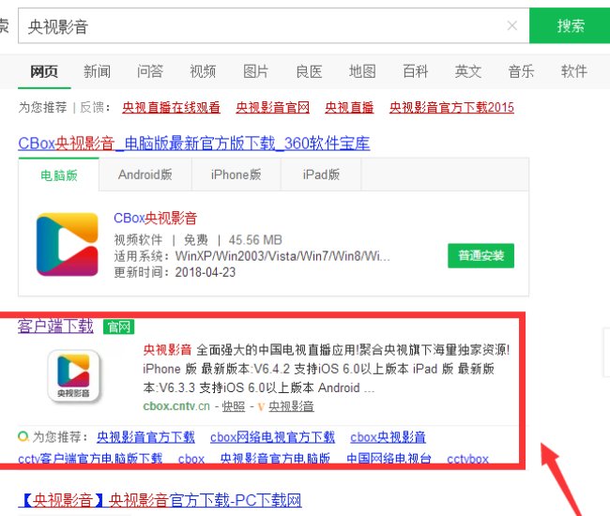Open the 问答 tab
The image size is (610, 516).
tap(150, 71)
